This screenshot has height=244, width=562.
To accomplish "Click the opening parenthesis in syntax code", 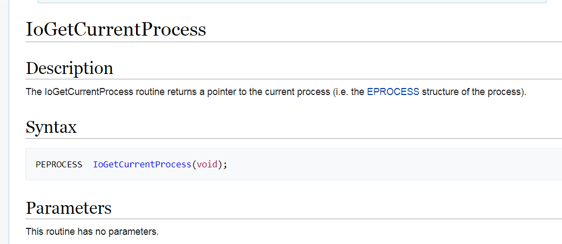I will pos(194,164).
